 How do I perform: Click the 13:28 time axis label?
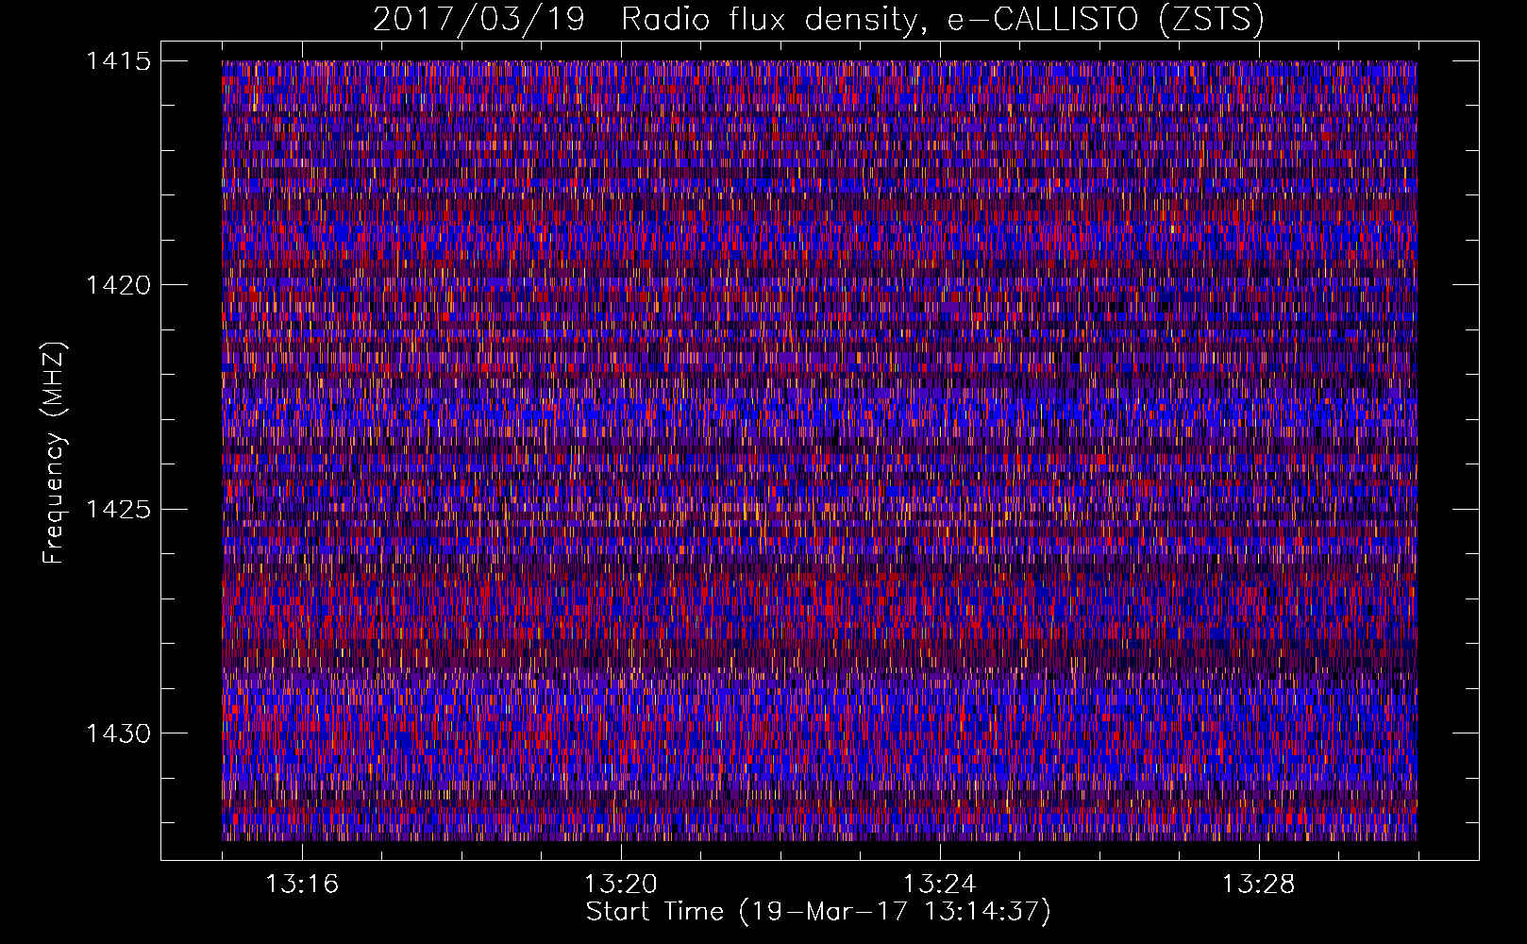click(1259, 884)
